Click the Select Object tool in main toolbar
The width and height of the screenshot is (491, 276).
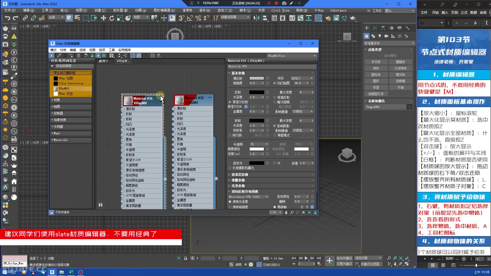coord(69,18)
